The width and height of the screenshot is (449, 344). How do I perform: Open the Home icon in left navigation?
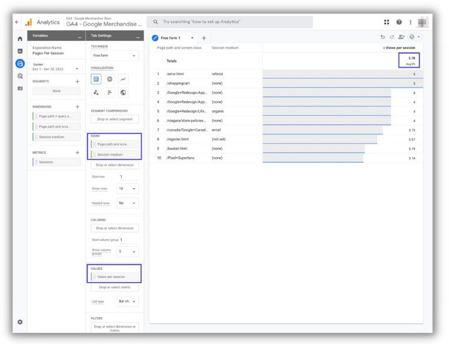20,39
